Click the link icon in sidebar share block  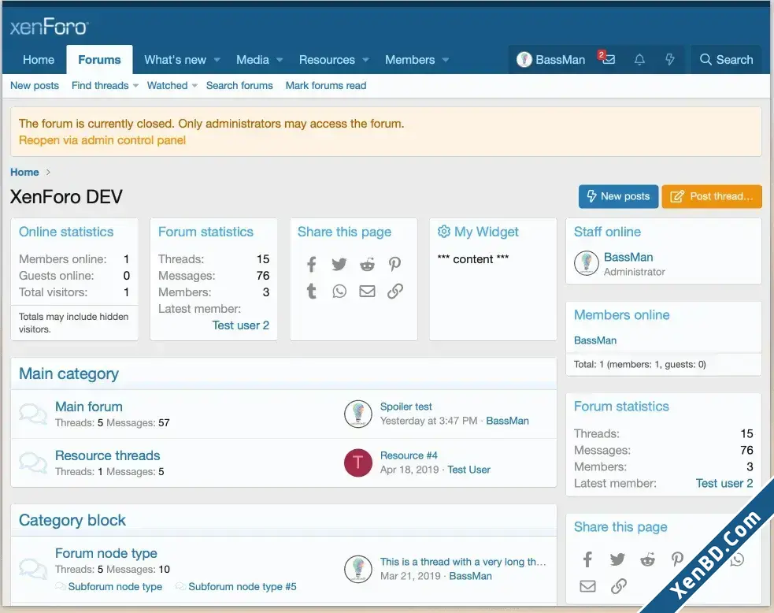pyautogui.click(x=618, y=586)
